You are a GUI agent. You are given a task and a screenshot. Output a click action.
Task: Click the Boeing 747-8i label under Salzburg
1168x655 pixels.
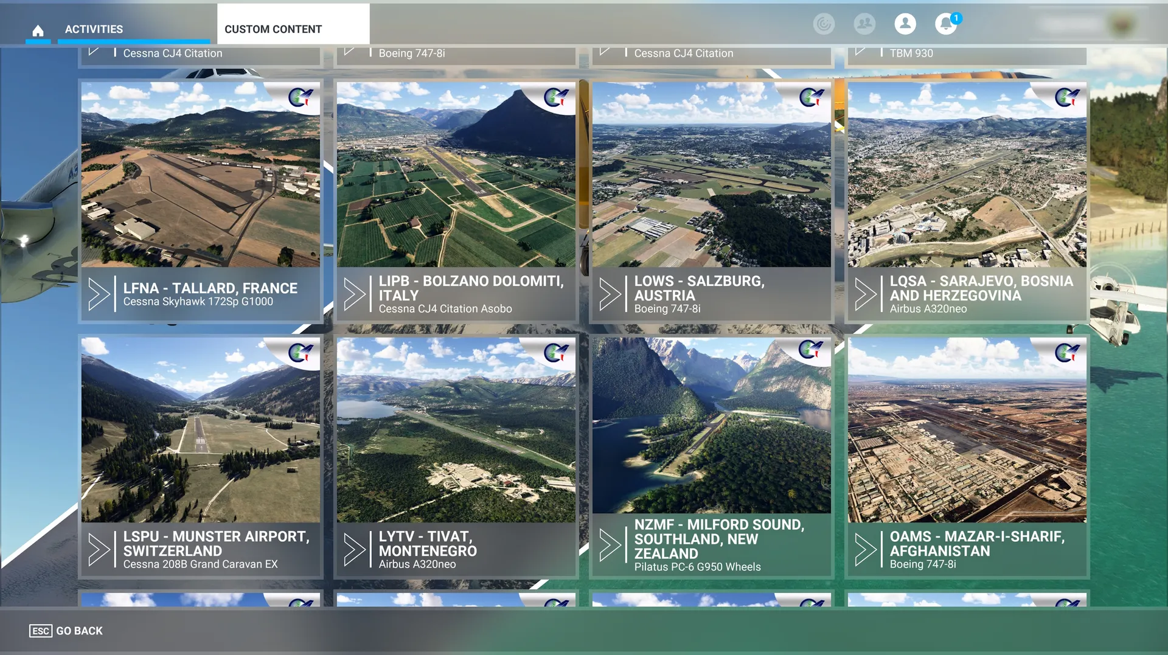click(667, 309)
